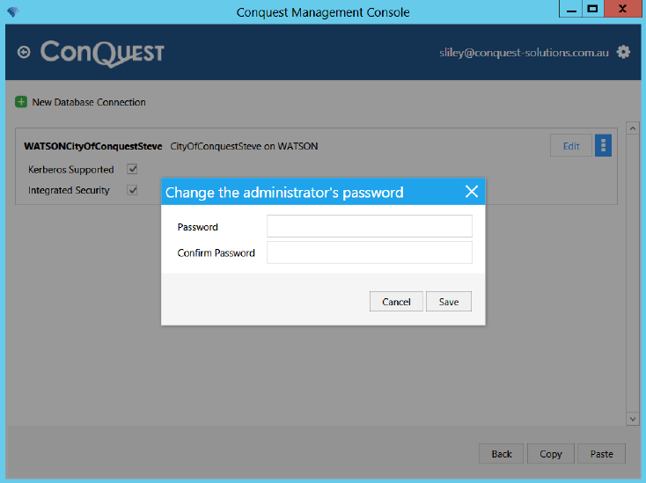Click the circular back arrow icon beside ConQuest logo

(x=24, y=52)
